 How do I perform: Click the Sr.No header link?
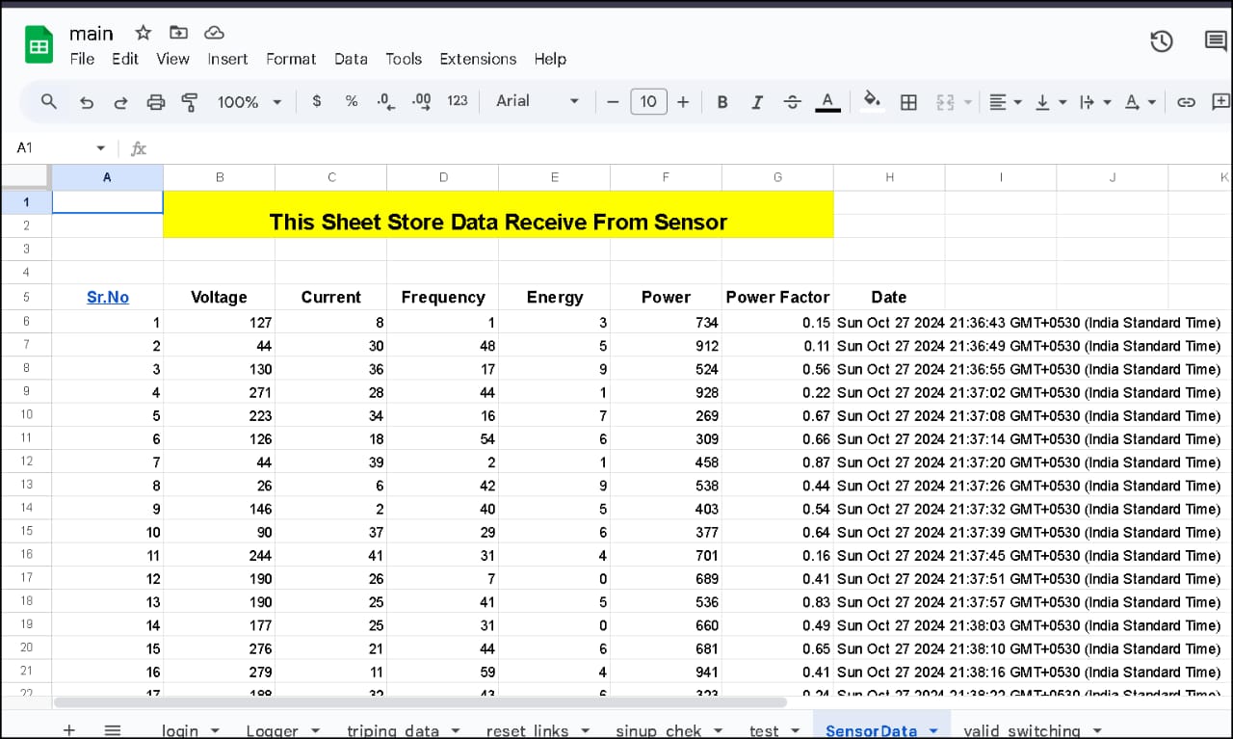pos(108,297)
